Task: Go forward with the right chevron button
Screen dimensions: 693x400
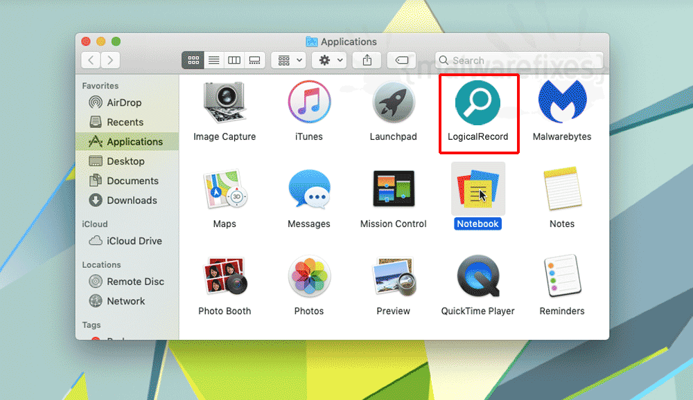Action: (x=110, y=60)
